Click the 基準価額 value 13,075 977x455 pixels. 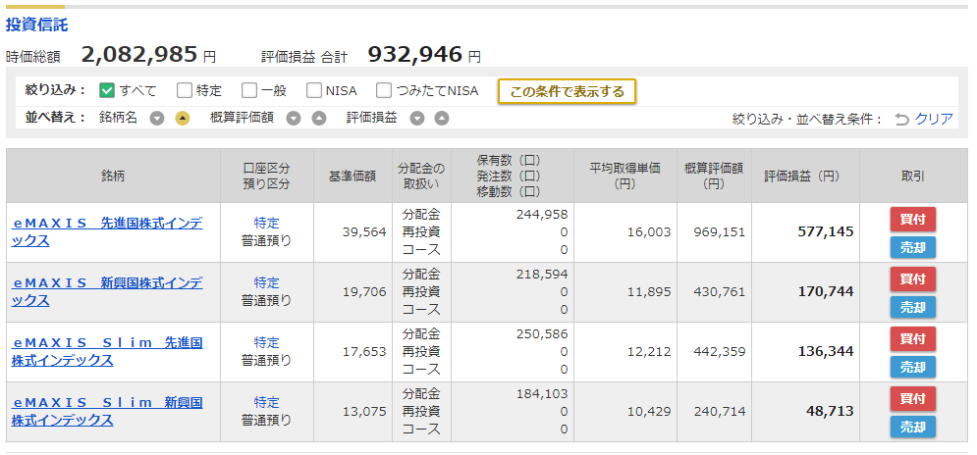pyautogui.click(x=364, y=412)
